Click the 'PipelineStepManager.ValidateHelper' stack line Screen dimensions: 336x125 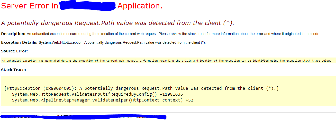tap(103, 100)
